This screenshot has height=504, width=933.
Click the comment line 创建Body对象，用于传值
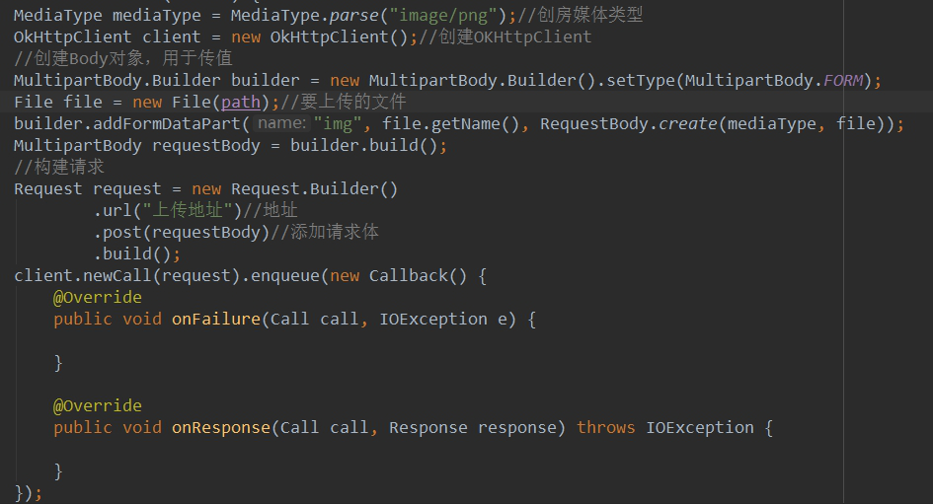point(123,58)
